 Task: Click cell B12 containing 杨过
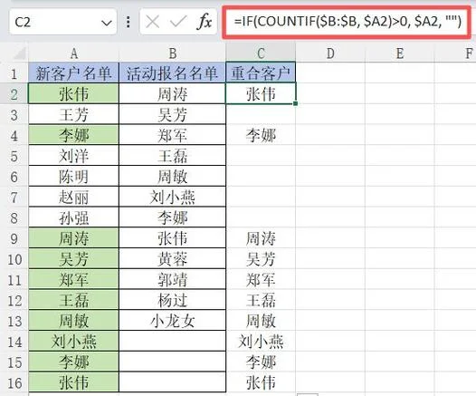click(x=173, y=300)
